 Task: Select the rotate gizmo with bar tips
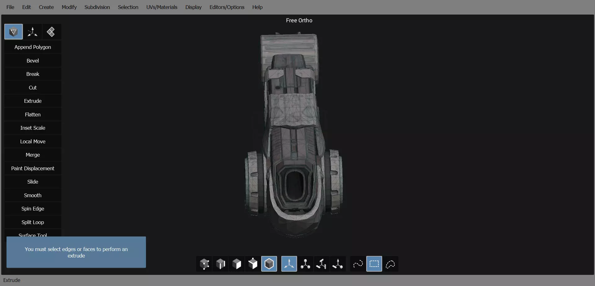pyautogui.click(x=321, y=264)
